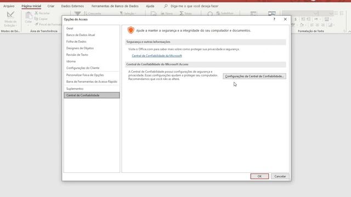Click the Segurança e outras informações heading
The height and width of the screenshot is (197, 351).
(x=148, y=42)
